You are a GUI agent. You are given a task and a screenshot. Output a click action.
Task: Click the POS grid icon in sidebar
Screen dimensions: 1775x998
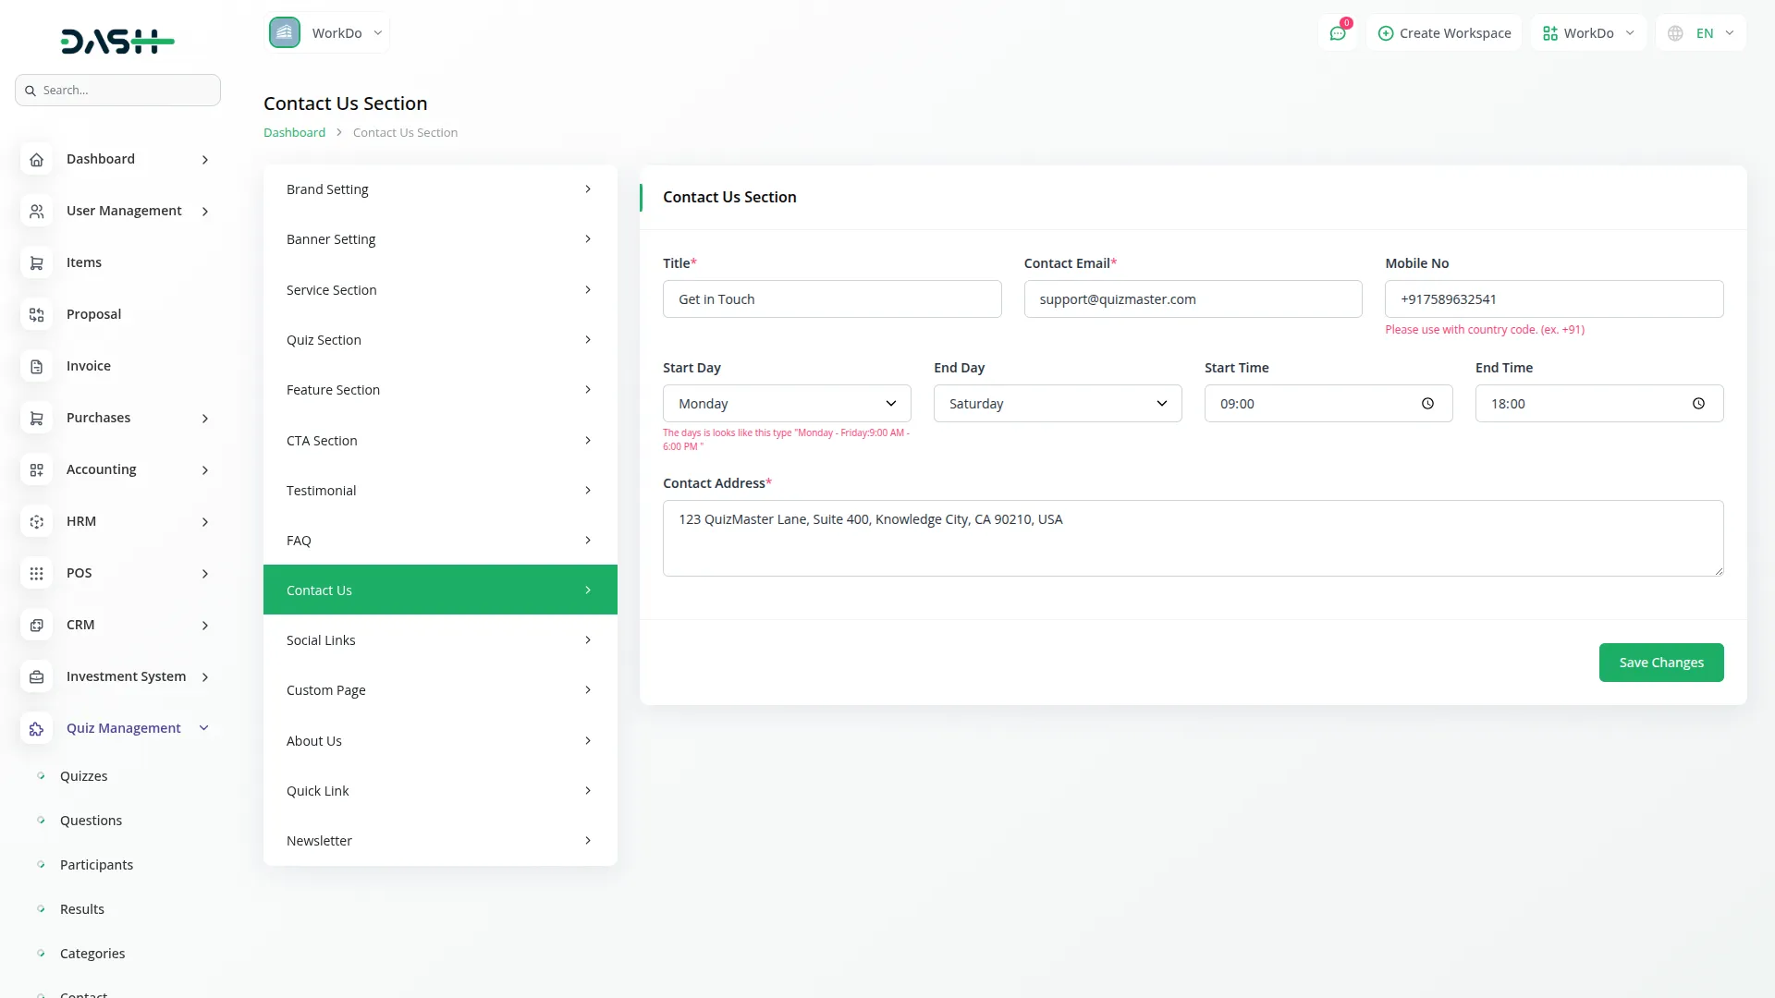point(36,574)
